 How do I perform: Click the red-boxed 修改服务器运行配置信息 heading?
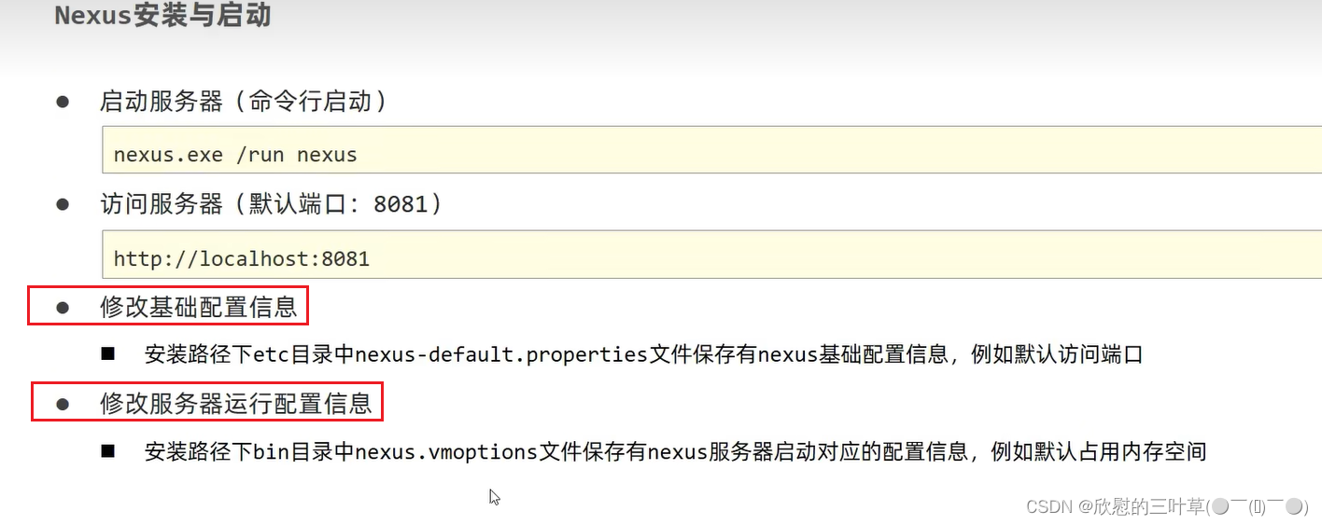point(235,404)
